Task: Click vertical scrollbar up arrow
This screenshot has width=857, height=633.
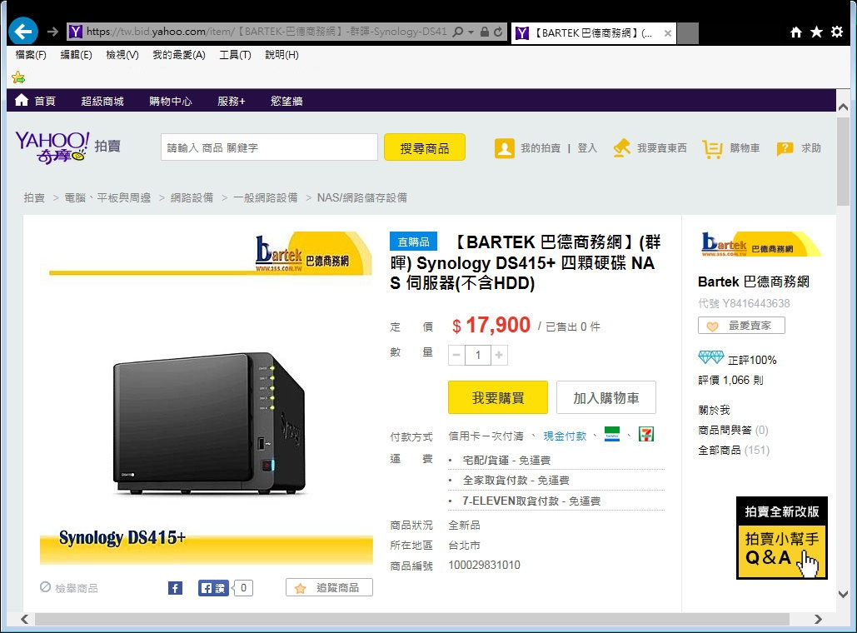Action: (x=843, y=107)
